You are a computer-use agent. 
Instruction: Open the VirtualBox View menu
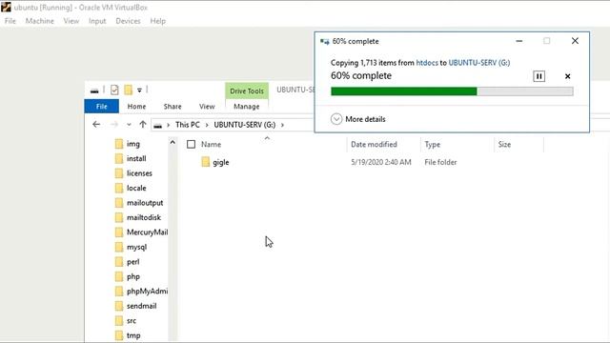[71, 21]
